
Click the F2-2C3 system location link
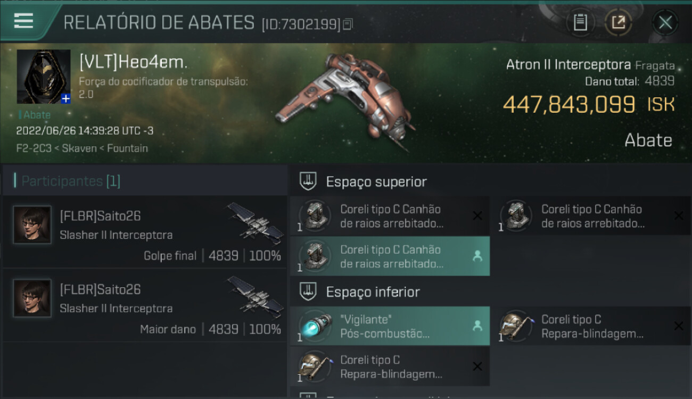pos(34,148)
